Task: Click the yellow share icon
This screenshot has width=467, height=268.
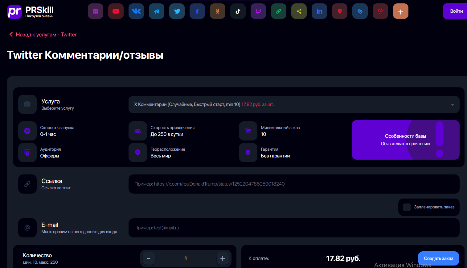Action: (x=299, y=11)
